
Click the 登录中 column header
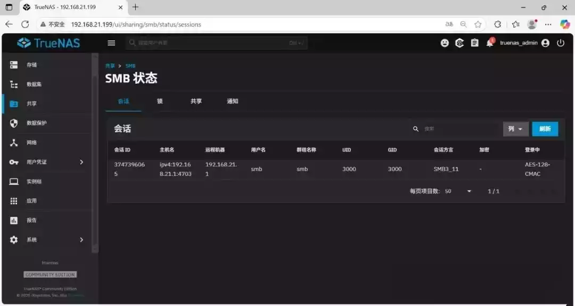(532, 150)
